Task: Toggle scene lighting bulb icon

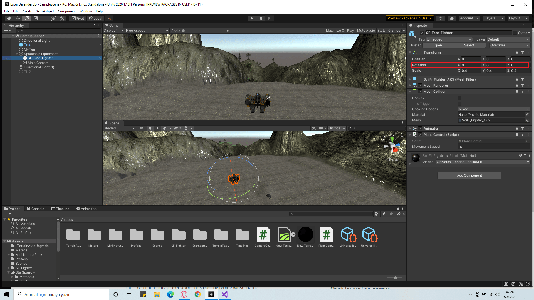Action: 150,128
